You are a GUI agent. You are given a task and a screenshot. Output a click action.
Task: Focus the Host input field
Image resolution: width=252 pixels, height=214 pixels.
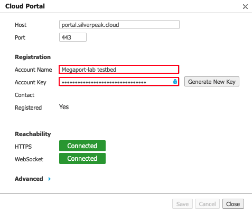[119, 25]
